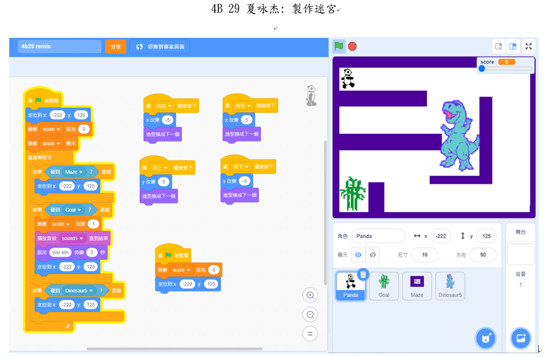The height and width of the screenshot is (357, 548).
Task: Select the Goal sprite thumbnail
Action: coord(384,286)
